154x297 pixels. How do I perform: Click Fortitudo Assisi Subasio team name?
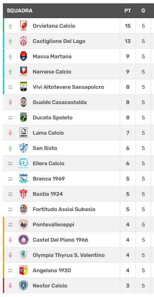(x=64, y=209)
